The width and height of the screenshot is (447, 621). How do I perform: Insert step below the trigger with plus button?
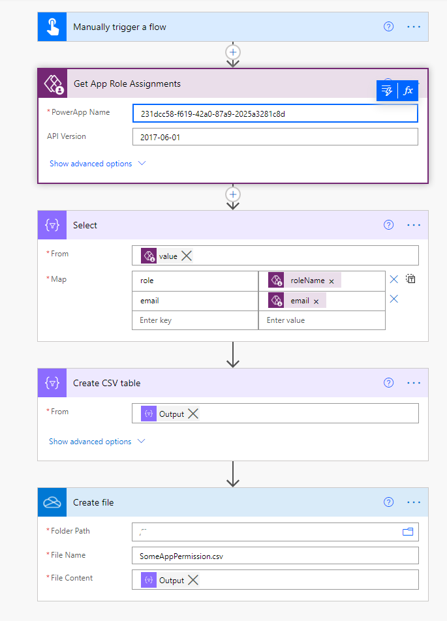[x=233, y=52]
